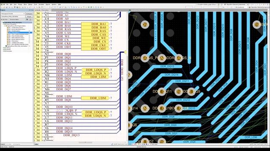Open the Tools menu
This screenshot has width=270, height=151.
pos(35,5)
